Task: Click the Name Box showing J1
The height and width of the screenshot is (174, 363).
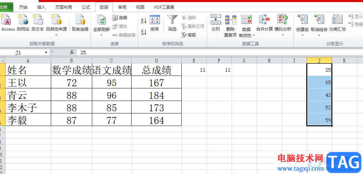Action: coord(22,53)
